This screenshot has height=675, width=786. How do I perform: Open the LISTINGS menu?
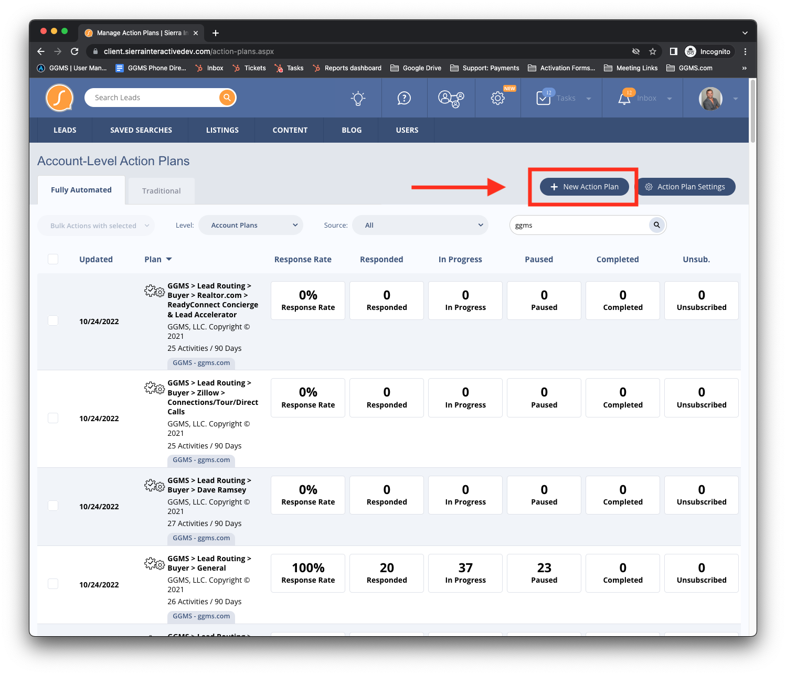[x=222, y=130]
